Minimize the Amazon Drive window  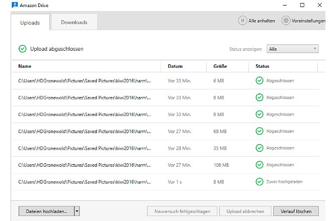click(x=285, y=5)
